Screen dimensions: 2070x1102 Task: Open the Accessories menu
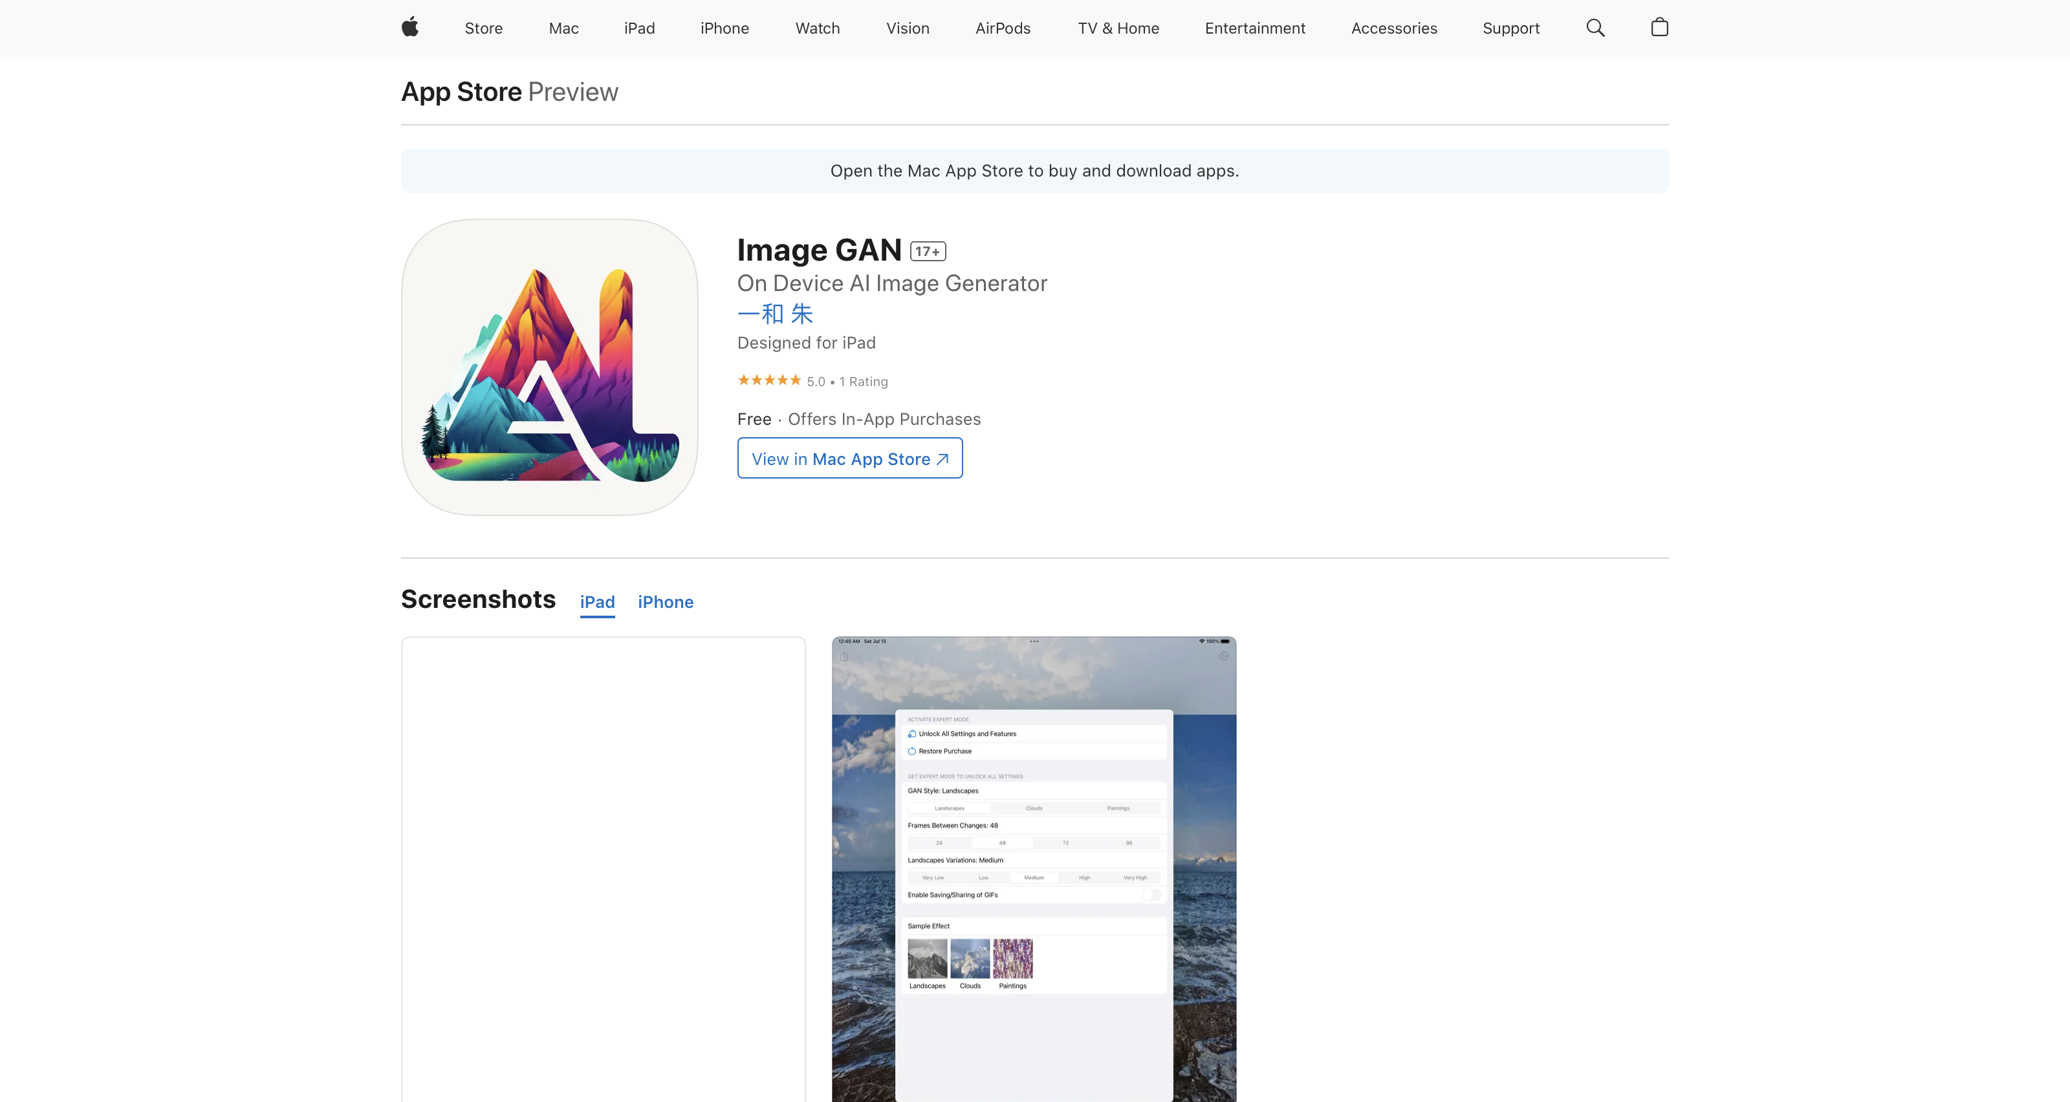(x=1394, y=28)
